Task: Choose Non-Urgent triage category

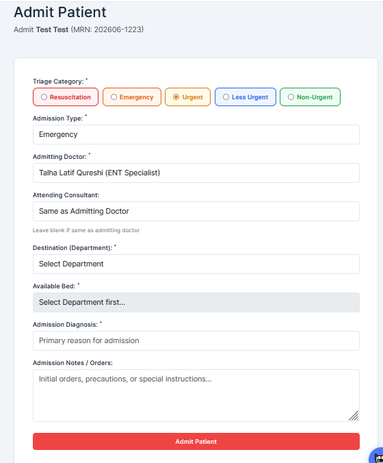Action: [x=310, y=97]
